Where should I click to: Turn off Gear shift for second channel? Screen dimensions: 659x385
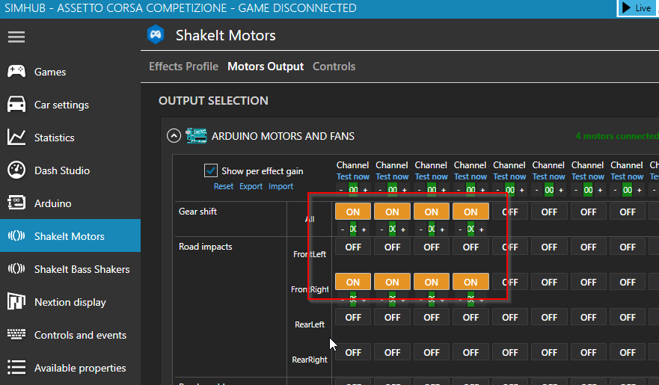click(x=392, y=212)
